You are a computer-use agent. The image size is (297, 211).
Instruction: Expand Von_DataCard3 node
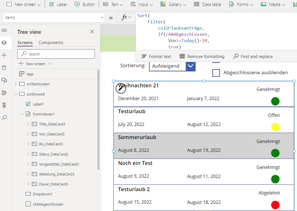pyautogui.click(x=28, y=134)
